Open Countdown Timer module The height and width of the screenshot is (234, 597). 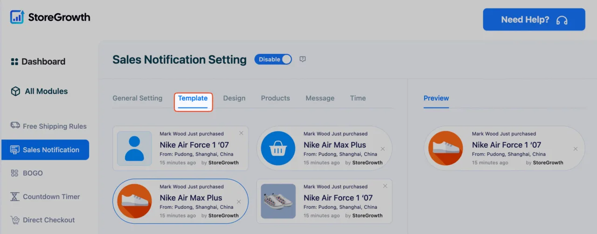pos(45,197)
